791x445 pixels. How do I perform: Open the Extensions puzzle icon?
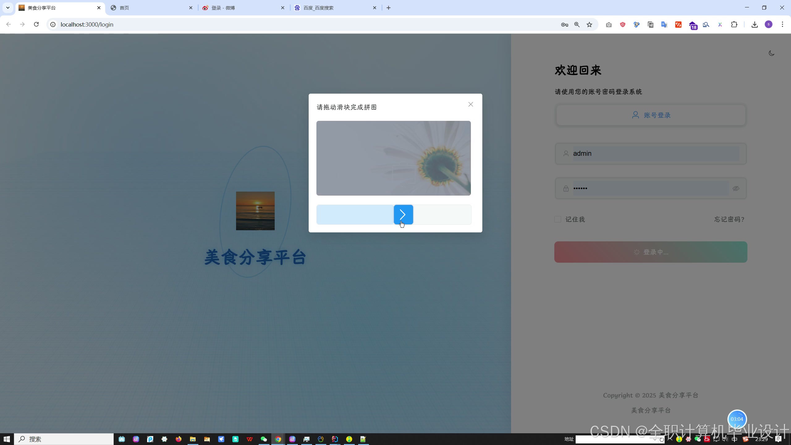[734, 24]
